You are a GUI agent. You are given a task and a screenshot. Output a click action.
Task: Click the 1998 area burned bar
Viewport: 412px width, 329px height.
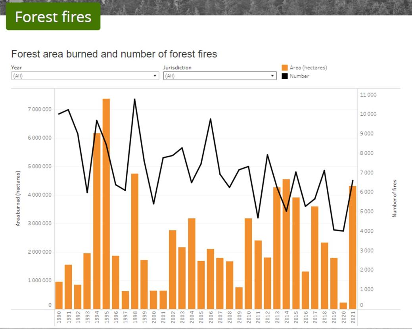(x=134, y=241)
